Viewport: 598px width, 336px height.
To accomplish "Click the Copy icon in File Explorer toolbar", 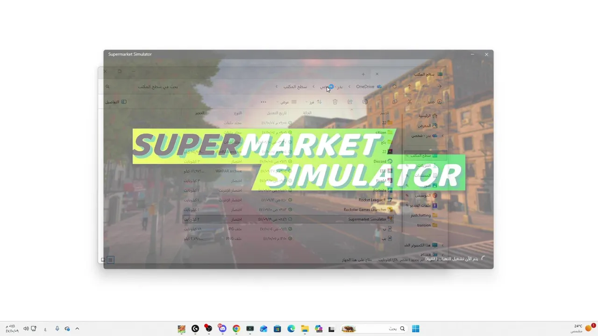I will [395, 102].
